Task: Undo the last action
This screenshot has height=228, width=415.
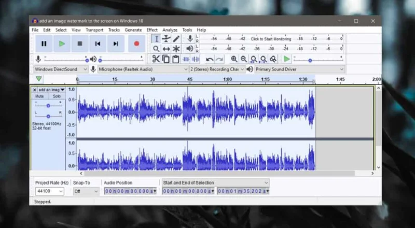Action: (210, 59)
